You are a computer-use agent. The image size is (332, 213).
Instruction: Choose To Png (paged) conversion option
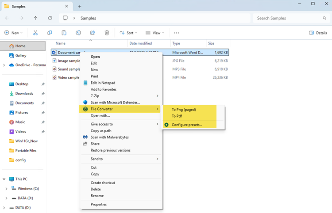coord(183,110)
